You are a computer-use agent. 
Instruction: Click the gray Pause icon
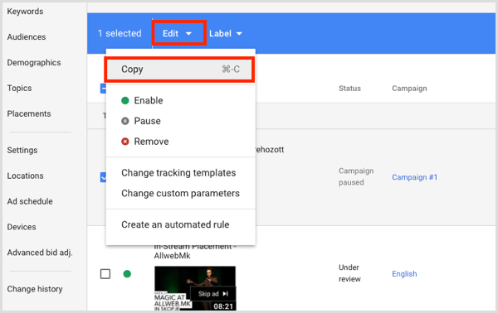125,121
